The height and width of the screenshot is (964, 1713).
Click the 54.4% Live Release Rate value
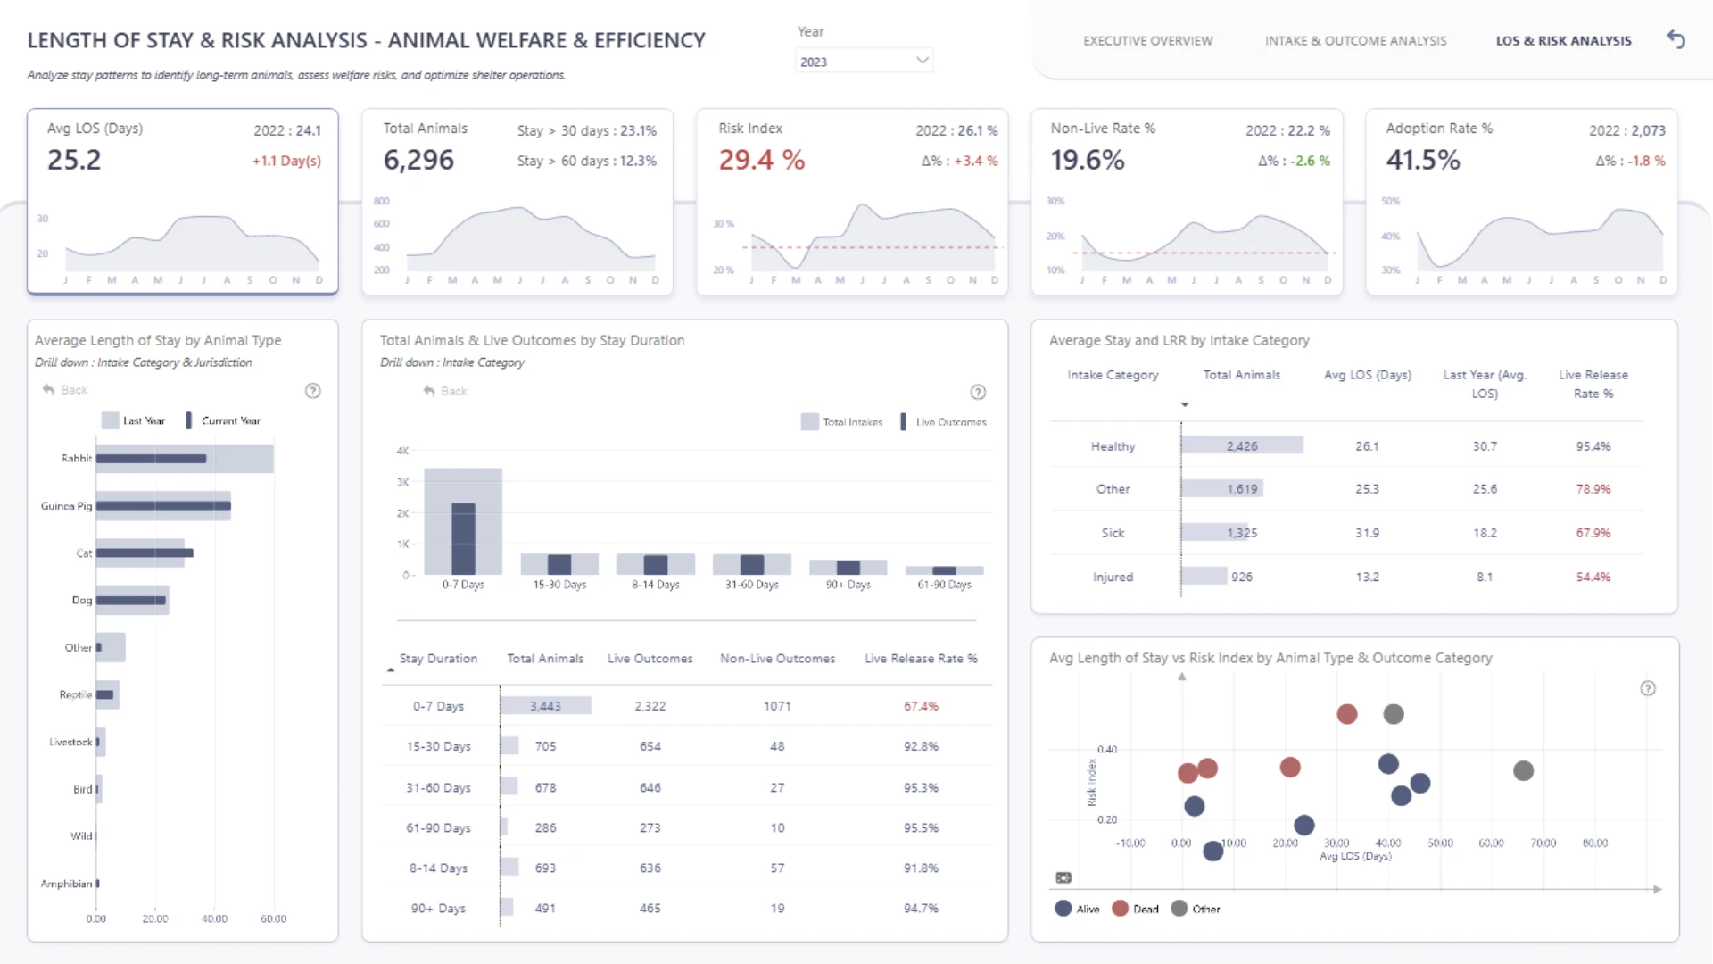pyautogui.click(x=1593, y=577)
